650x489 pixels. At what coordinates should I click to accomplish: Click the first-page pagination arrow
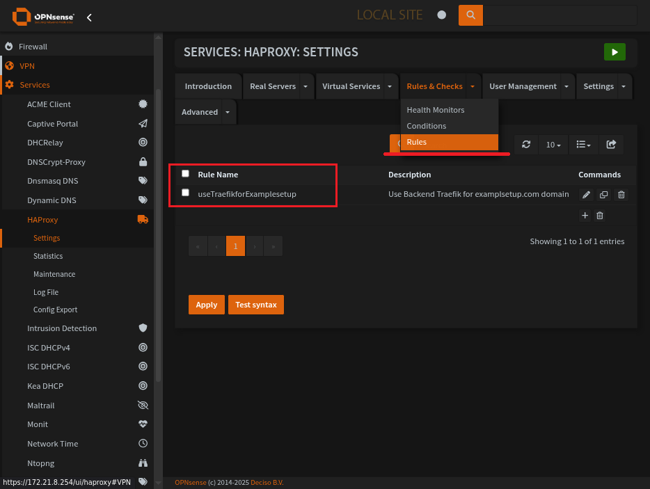[198, 246]
